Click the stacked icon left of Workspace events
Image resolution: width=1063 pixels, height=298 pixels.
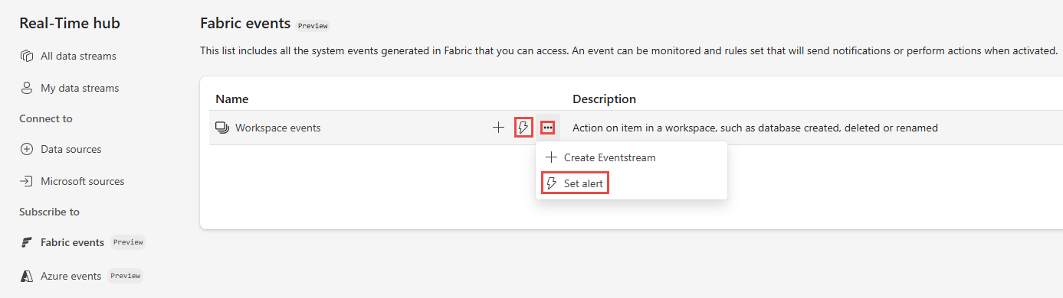[x=222, y=128]
